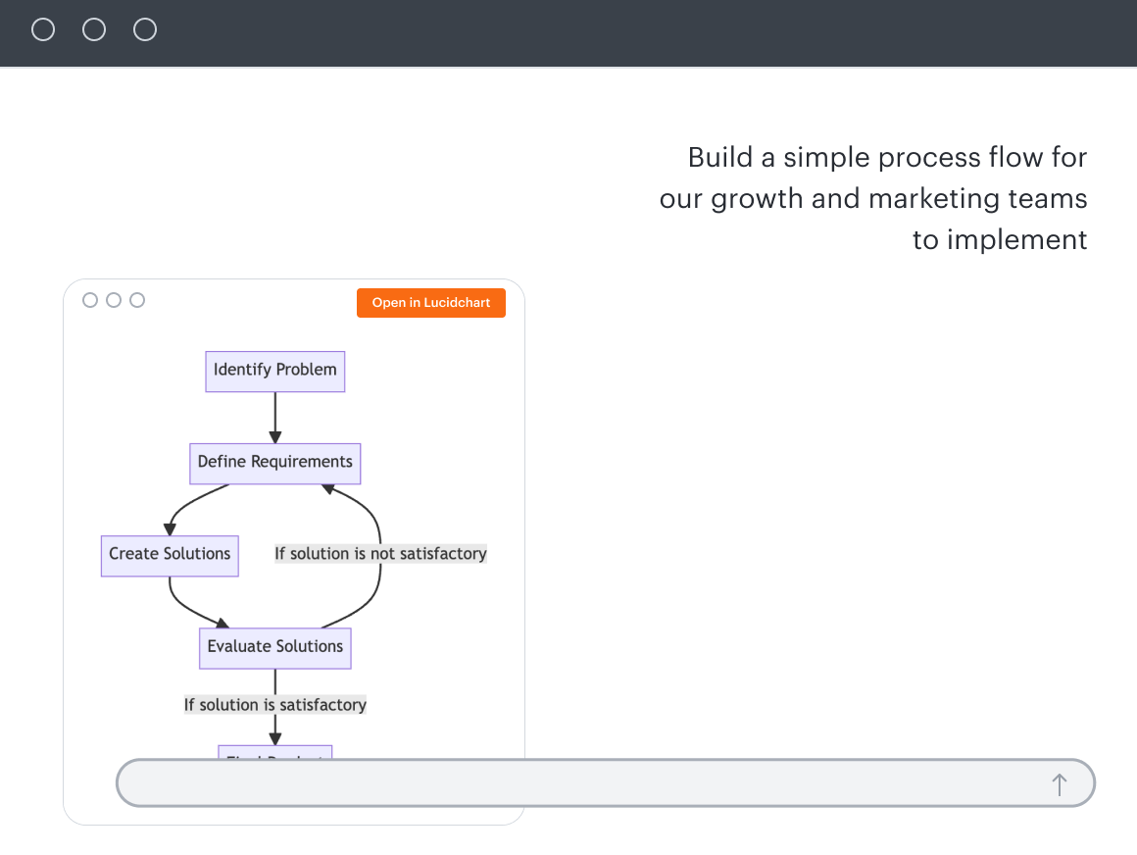Click the third circle in the dark title bar
Image resolution: width=1137 pixels, height=855 pixels.
coord(145,30)
